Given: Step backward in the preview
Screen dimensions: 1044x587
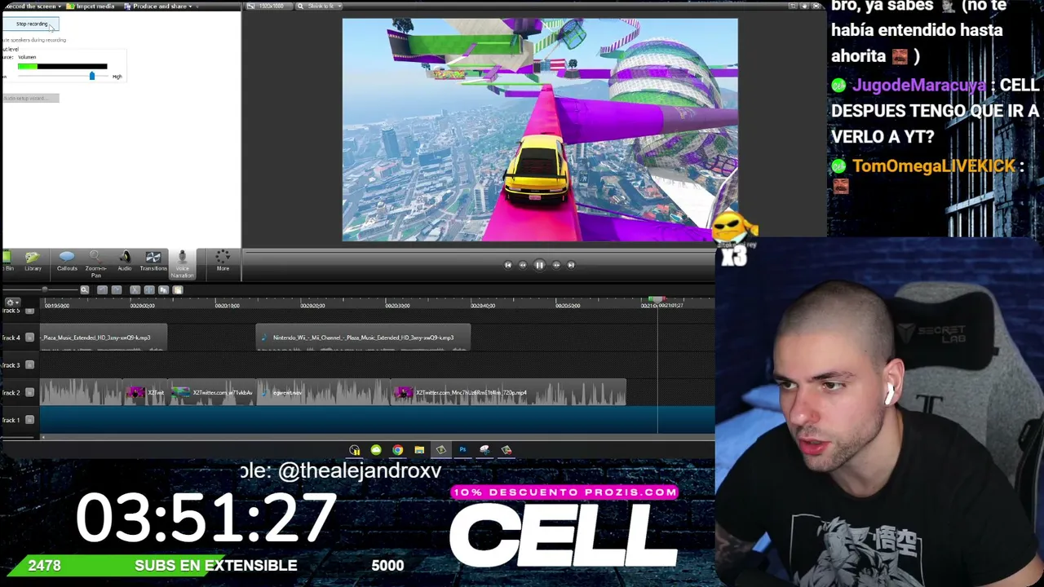Looking at the screenshot, I should pos(523,265).
